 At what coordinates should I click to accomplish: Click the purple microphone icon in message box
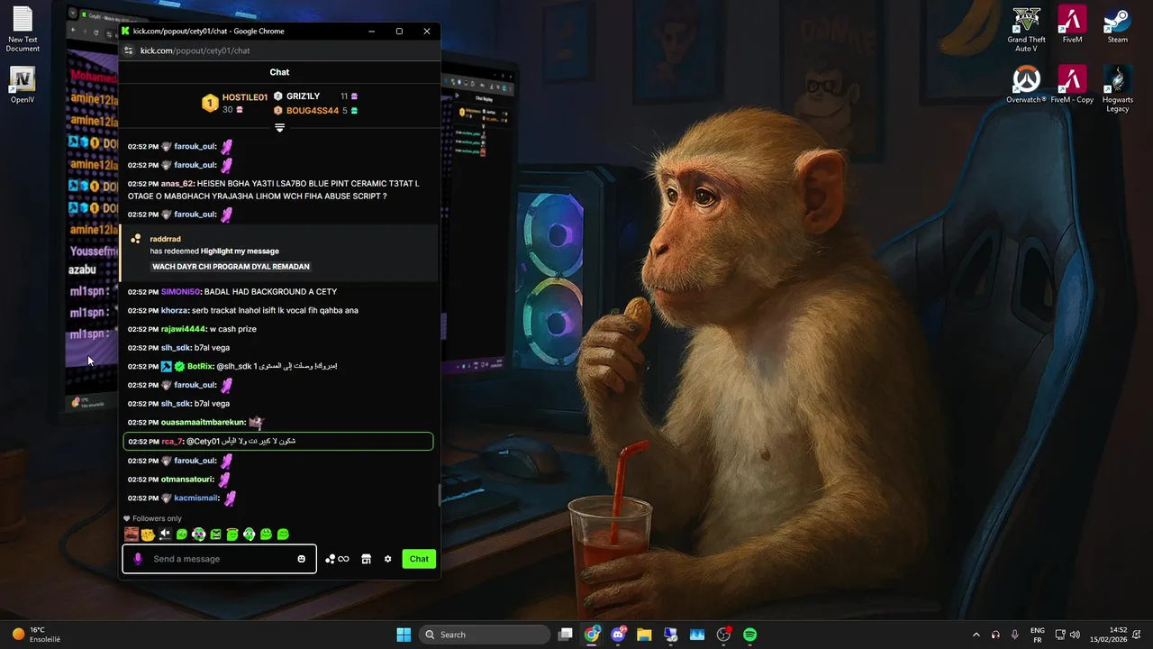point(138,559)
